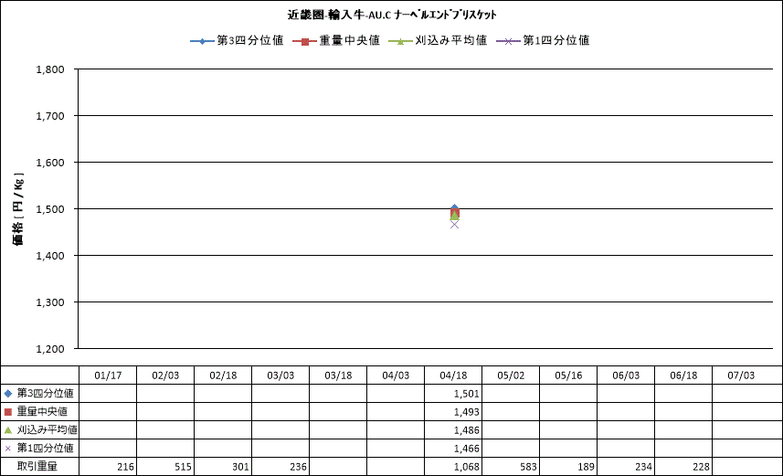
Task: Click the chart title 近畿圏-輸入牛-AU.C
Action: click(x=391, y=15)
